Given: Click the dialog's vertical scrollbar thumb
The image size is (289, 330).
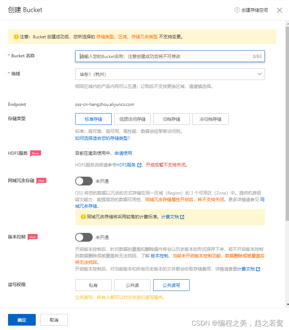Looking at the screenshot, I should click(x=287, y=124).
